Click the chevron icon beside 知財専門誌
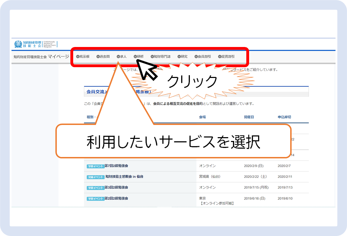This screenshot has width=347, height=236. pyautogui.click(x=152, y=56)
